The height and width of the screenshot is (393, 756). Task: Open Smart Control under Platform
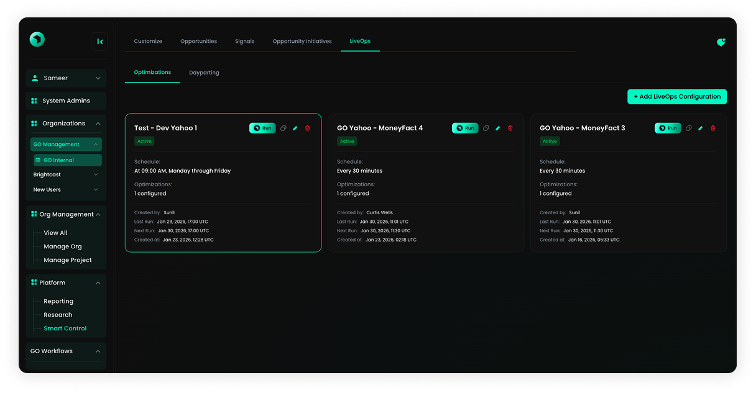[64, 328]
